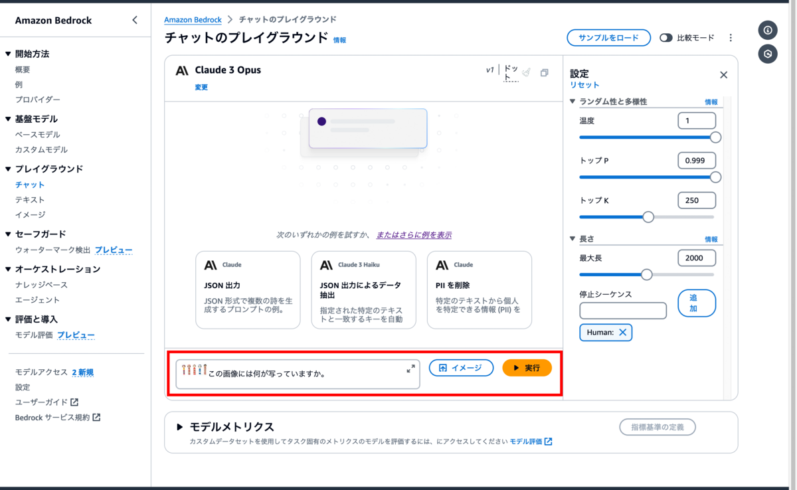This screenshot has width=797, height=490.
Task: Collapse the オーケストレーション sidebar section
Action: [x=8, y=270]
